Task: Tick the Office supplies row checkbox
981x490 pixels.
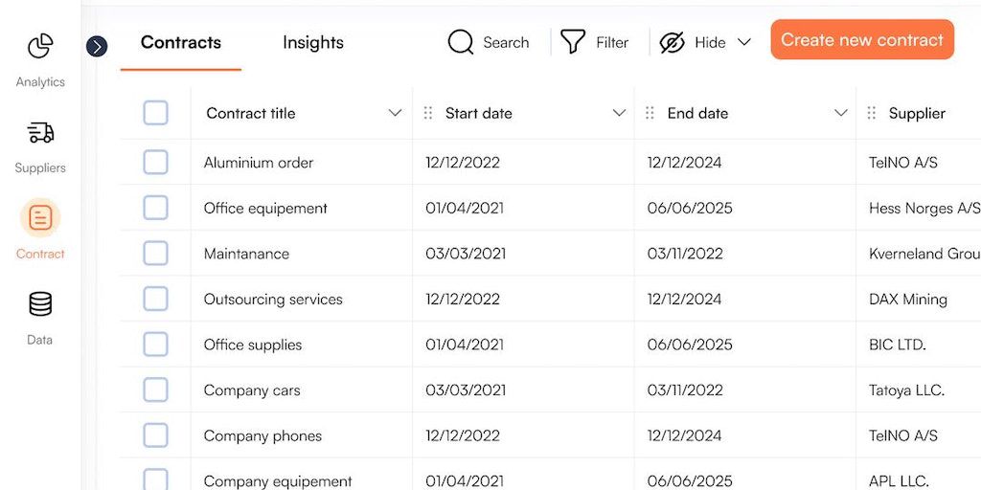Action: pyautogui.click(x=155, y=345)
